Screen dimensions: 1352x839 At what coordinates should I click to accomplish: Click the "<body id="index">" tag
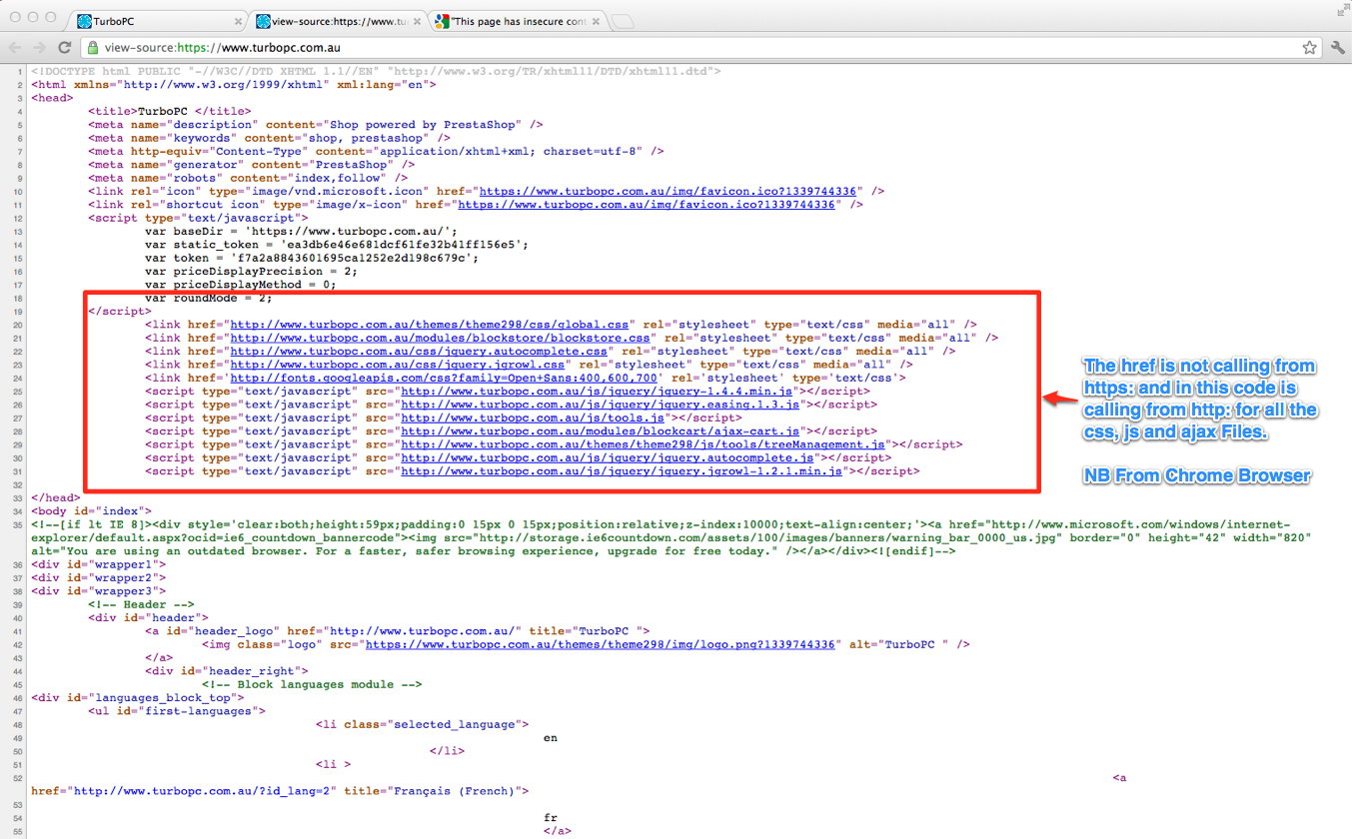coord(92,511)
